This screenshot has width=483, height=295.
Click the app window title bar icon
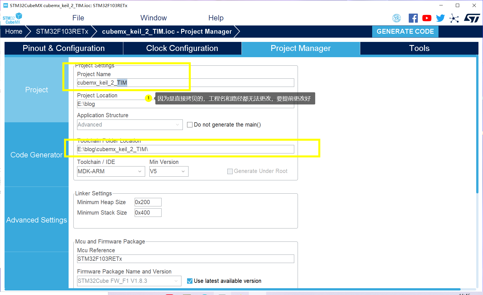point(6,5)
